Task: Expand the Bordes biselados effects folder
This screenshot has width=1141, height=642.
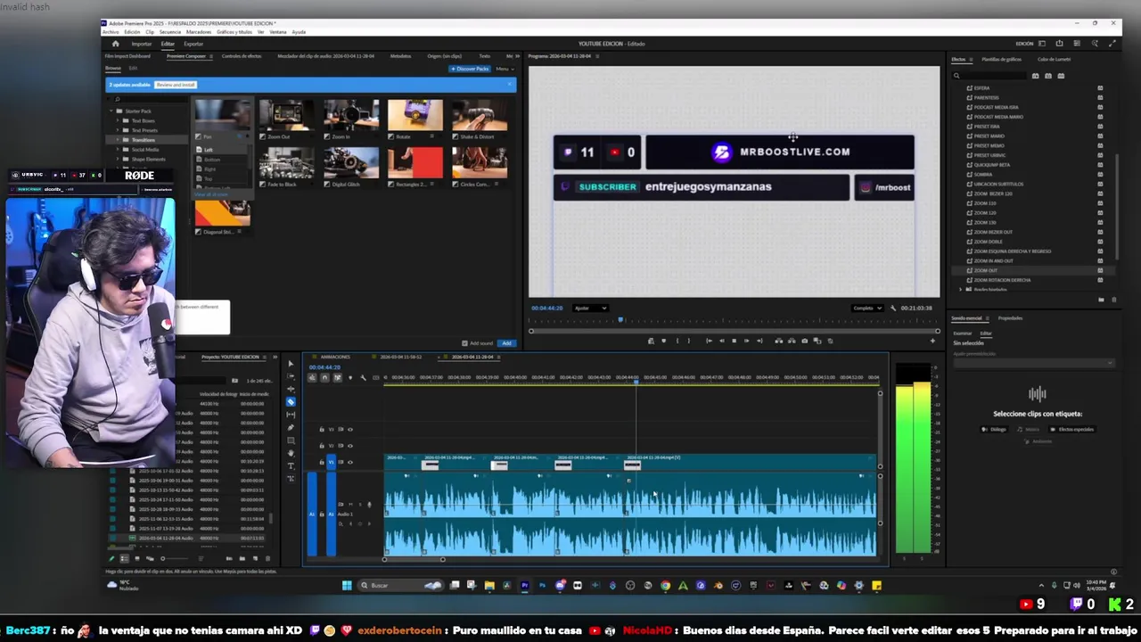Action: pyautogui.click(x=961, y=290)
